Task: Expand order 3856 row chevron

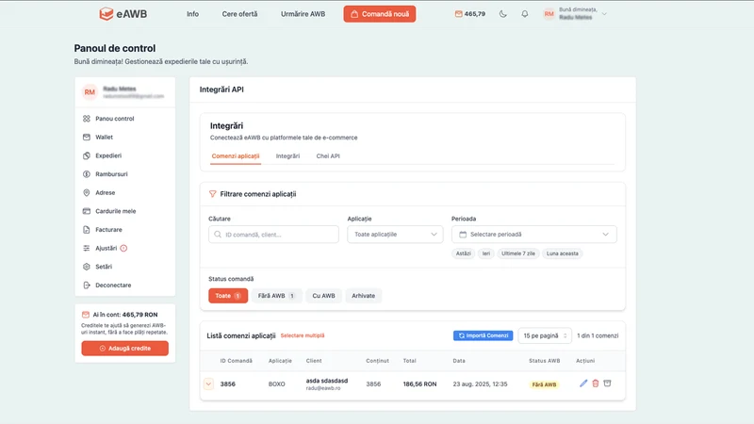Action: [208, 383]
